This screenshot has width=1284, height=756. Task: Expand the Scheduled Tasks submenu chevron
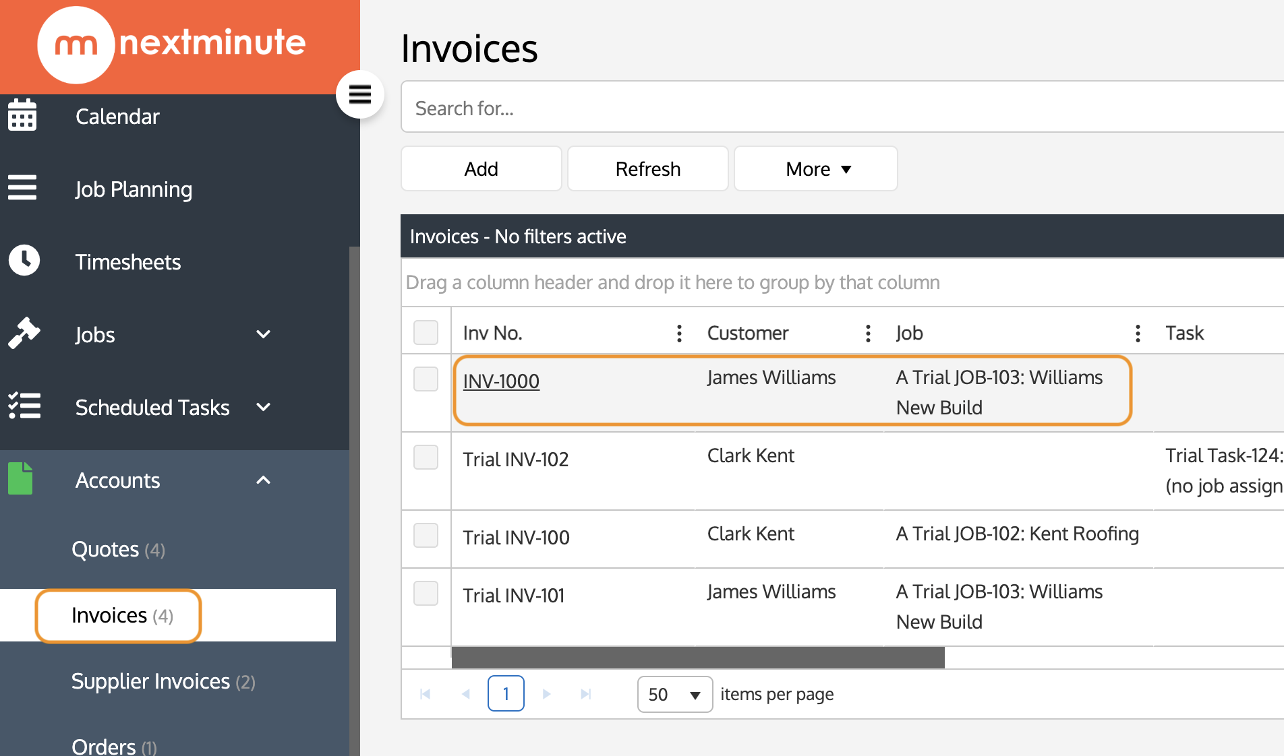[x=264, y=407]
